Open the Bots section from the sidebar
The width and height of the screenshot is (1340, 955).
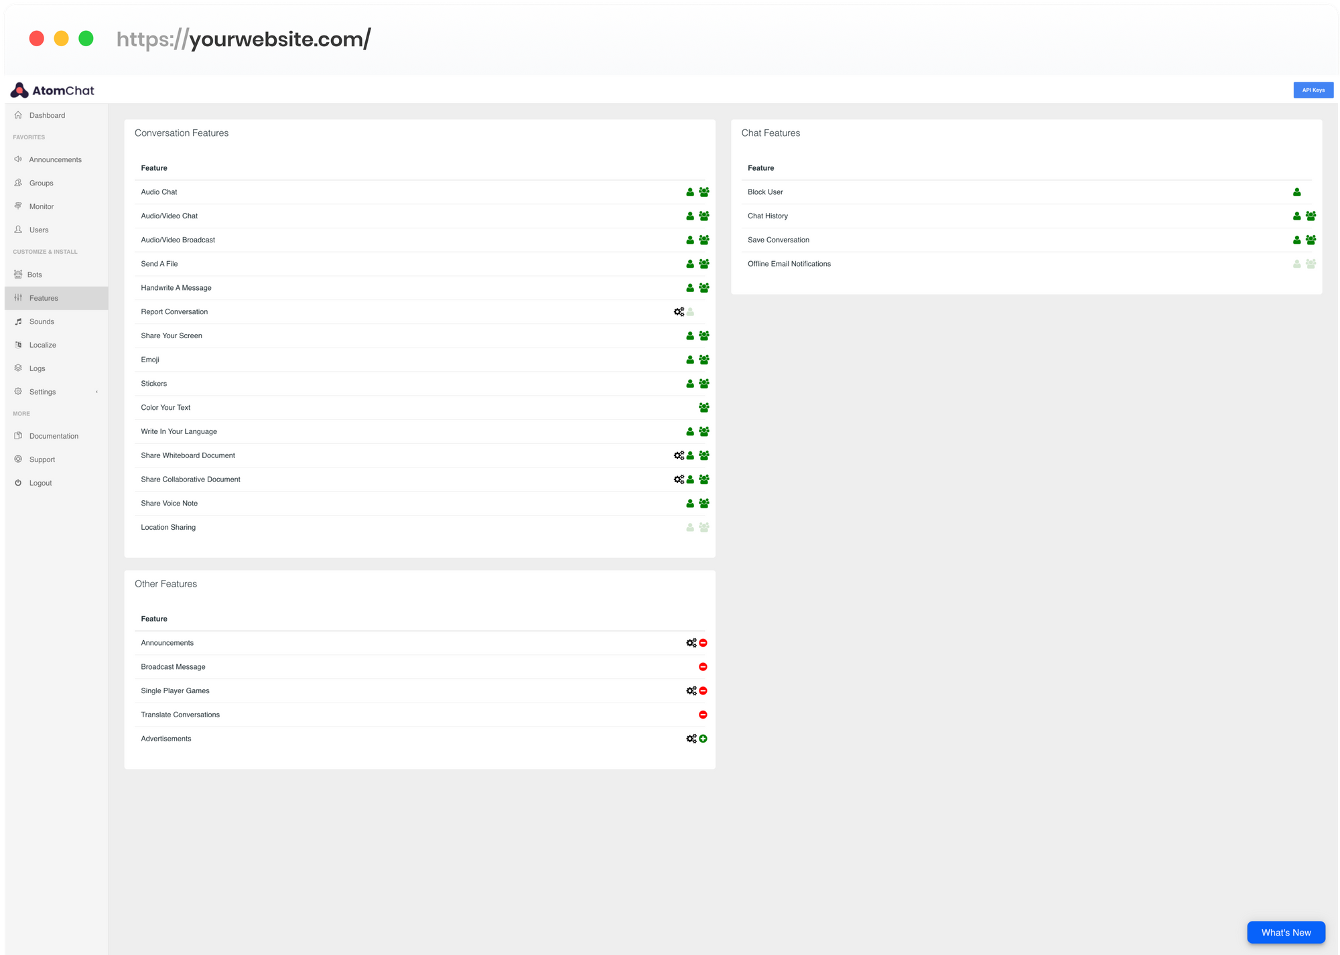pos(36,274)
